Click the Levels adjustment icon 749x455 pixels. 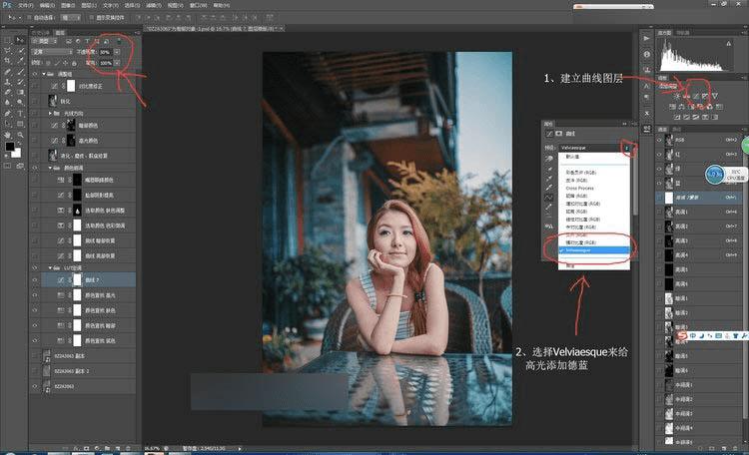pyautogui.click(x=686, y=96)
